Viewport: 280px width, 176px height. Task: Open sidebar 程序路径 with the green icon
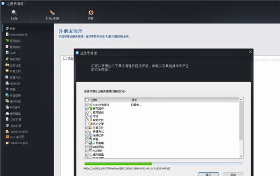pyautogui.click(x=13, y=41)
